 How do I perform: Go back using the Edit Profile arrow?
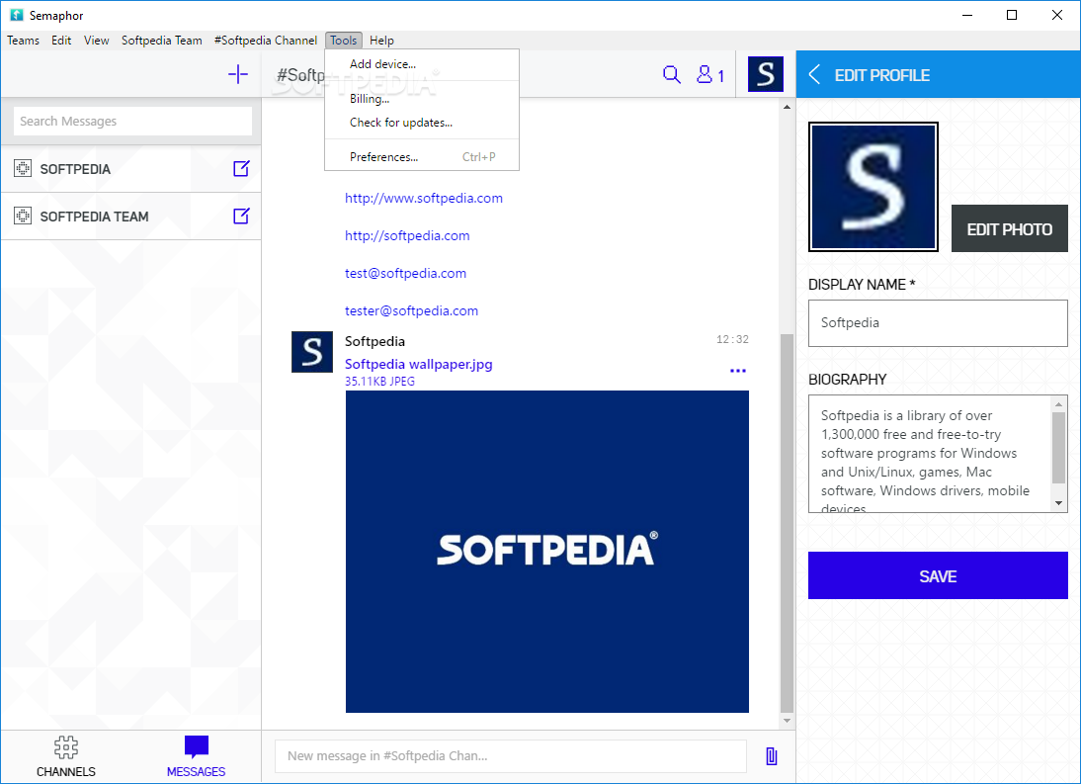tap(814, 74)
